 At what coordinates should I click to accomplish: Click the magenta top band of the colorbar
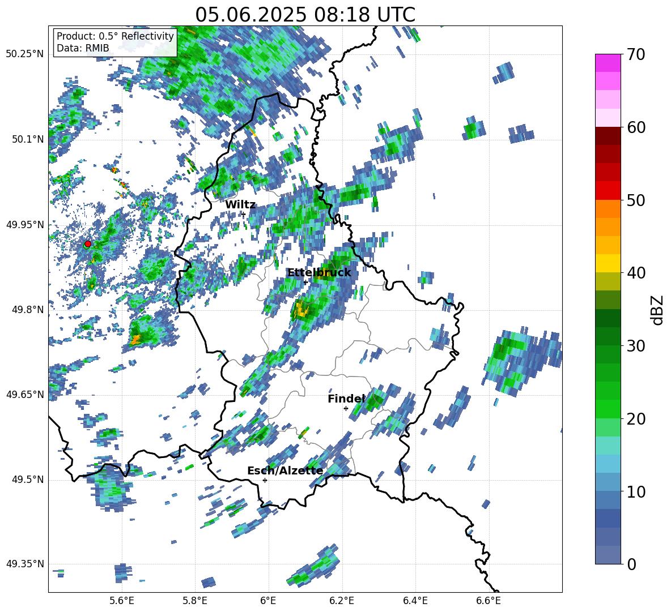[608, 63]
